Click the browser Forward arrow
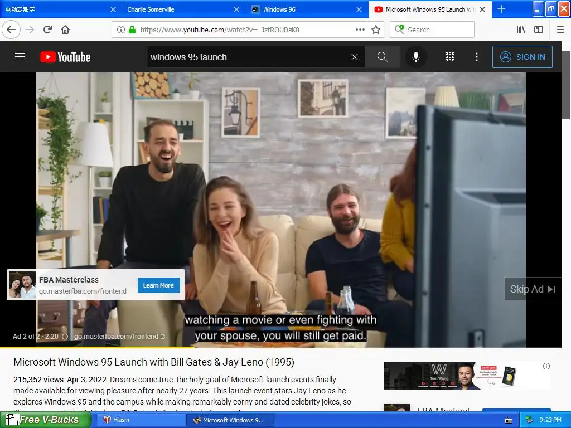 point(30,30)
